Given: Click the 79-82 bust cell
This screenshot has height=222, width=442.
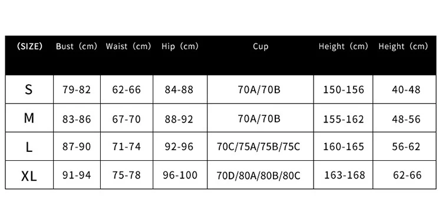Looking at the screenshot, I should coord(77,90).
